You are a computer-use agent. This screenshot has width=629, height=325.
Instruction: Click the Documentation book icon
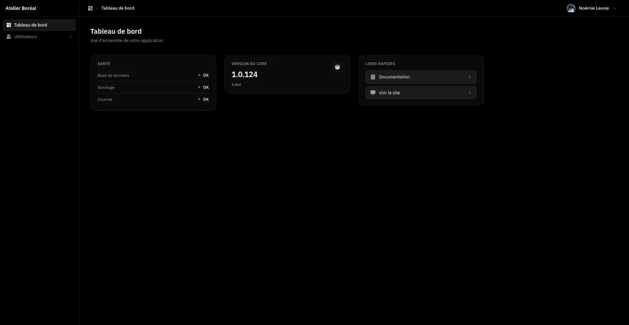[373, 77]
